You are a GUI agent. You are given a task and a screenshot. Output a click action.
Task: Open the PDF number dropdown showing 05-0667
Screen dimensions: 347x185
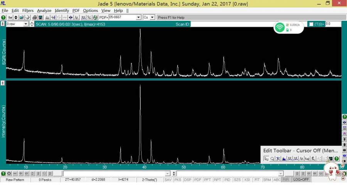138,17
